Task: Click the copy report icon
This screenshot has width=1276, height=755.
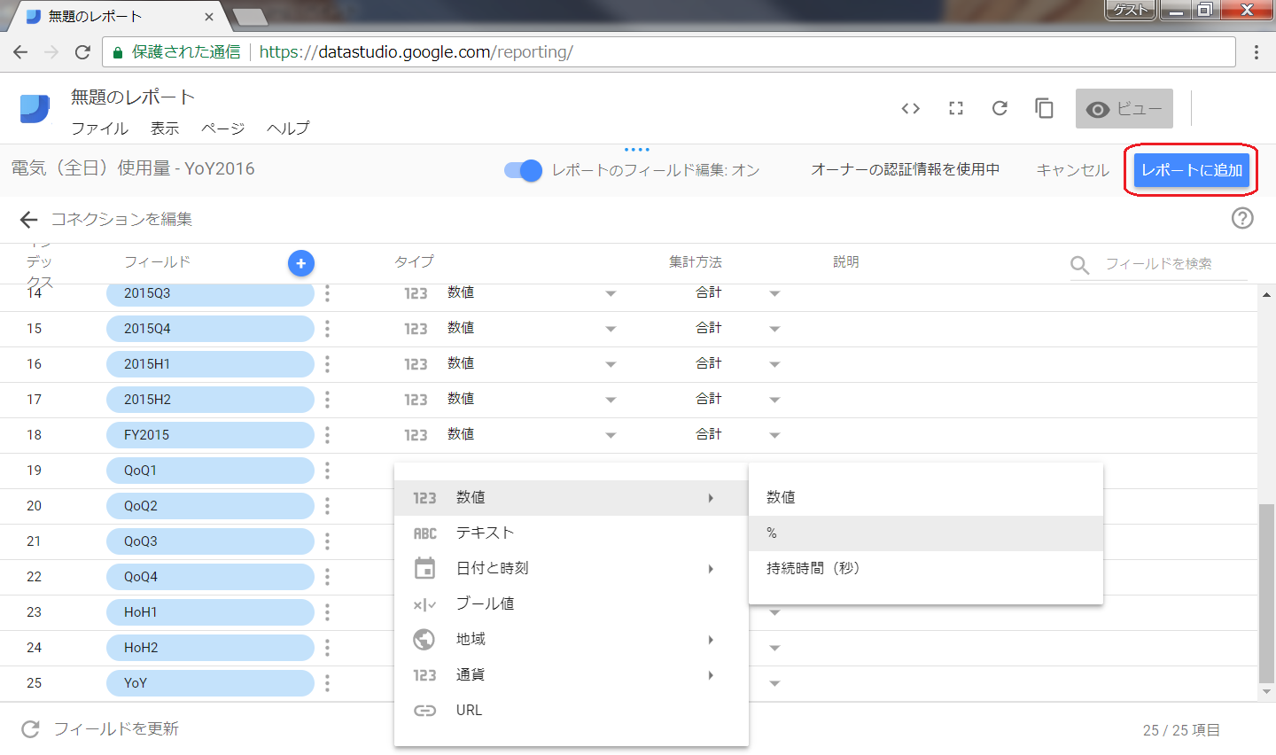Action: pyautogui.click(x=1044, y=108)
